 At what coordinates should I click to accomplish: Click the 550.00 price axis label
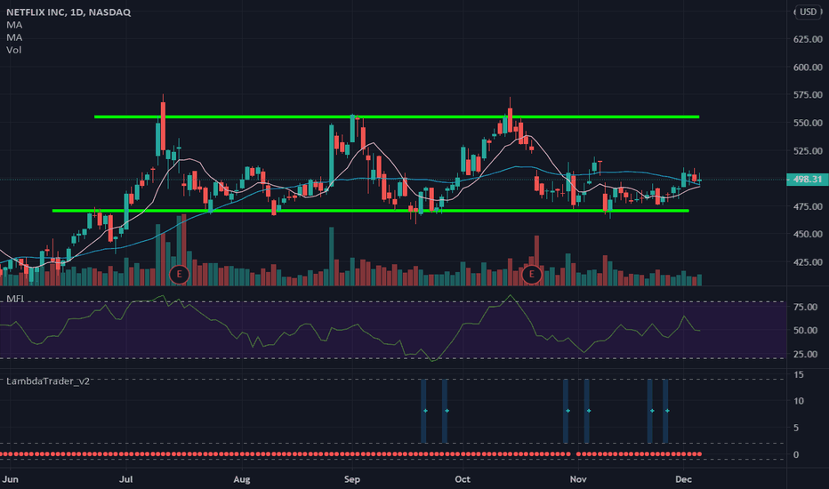[x=808, y=123]
